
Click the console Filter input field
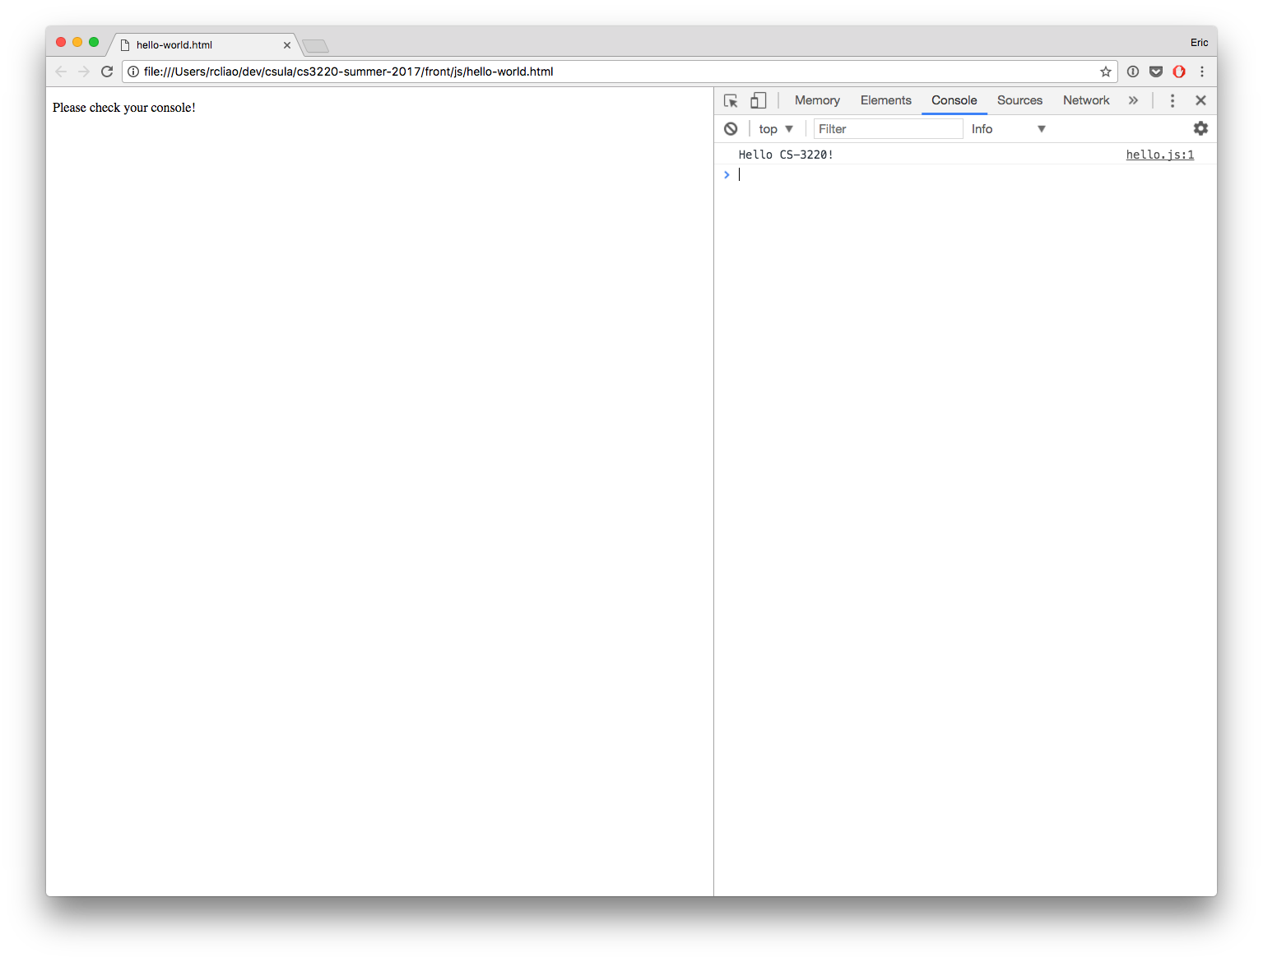(x=888, y=129)
